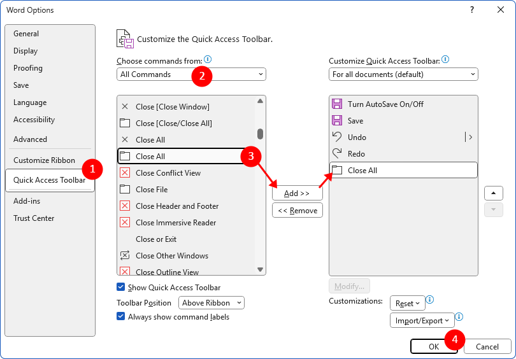
Task: Click the Move Up arrow button
Action: pos(493,193)
